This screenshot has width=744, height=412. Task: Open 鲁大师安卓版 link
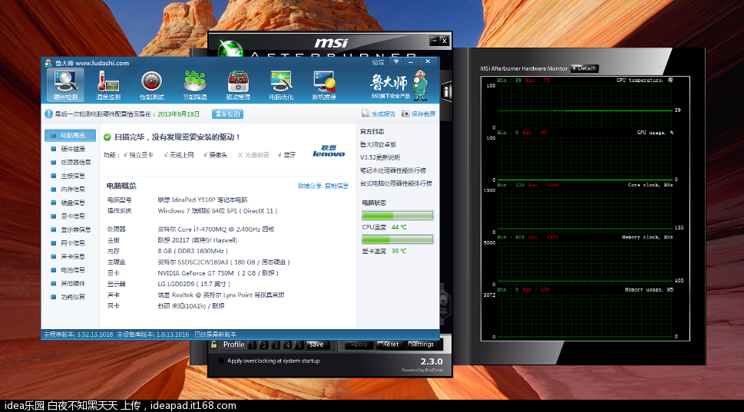(378, 144)
